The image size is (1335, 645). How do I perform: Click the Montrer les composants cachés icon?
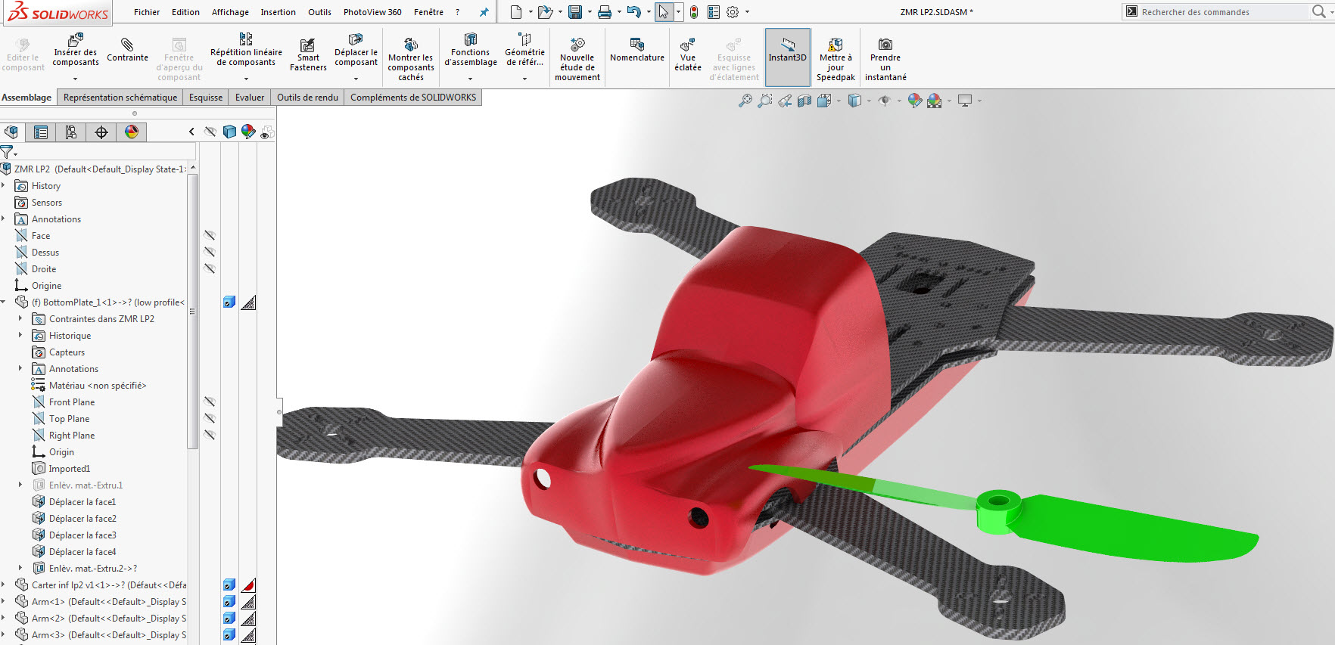click(411, 44)
